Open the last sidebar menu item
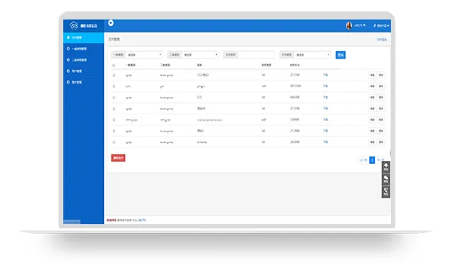Image resolution: width=452 pixels, height=276 pixels. click(x=84, y=82)
